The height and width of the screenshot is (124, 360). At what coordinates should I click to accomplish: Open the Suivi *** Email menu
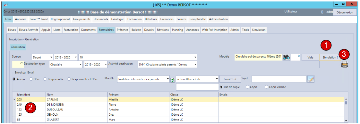pyautogui.click(x=39, y=19)
